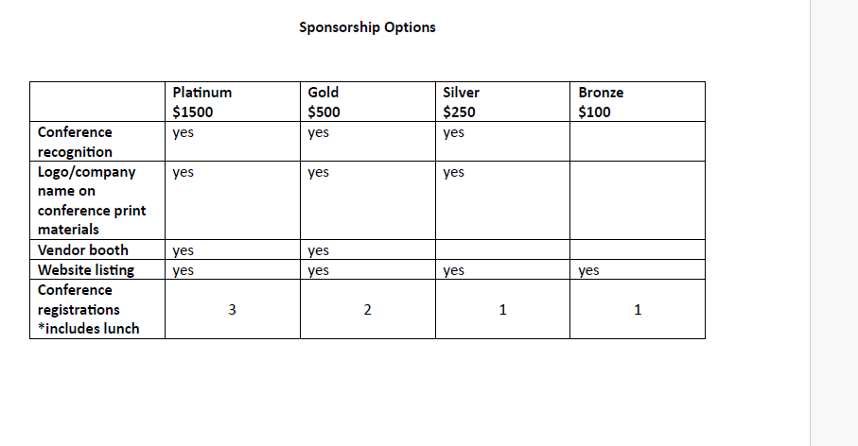Click the empty top-left table cell
The height and width of the screenshot is (446, 858).
(x=97, y=102)
